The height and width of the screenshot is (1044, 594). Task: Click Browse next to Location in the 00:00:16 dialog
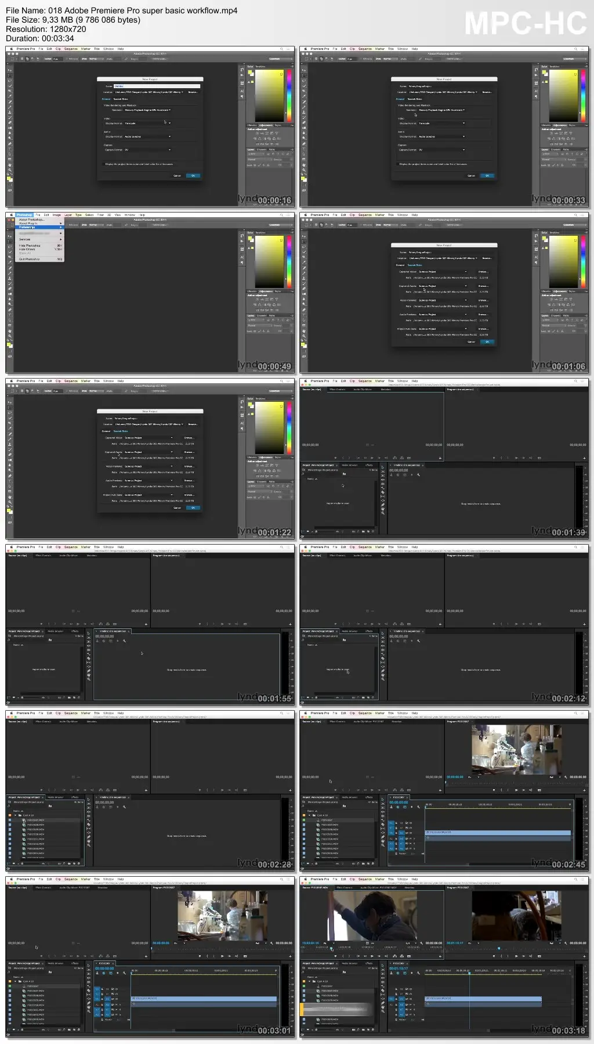pos(193,92)
